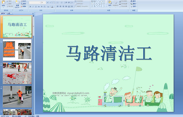
Task: Open the font color picker
Action: [x=52, y=7]
